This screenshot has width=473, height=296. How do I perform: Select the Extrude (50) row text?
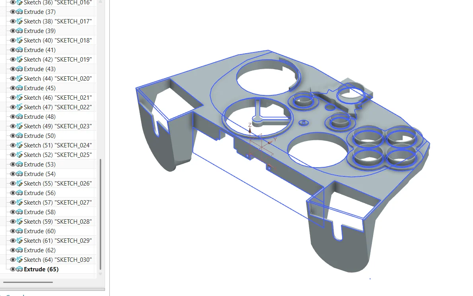[40, 135]
